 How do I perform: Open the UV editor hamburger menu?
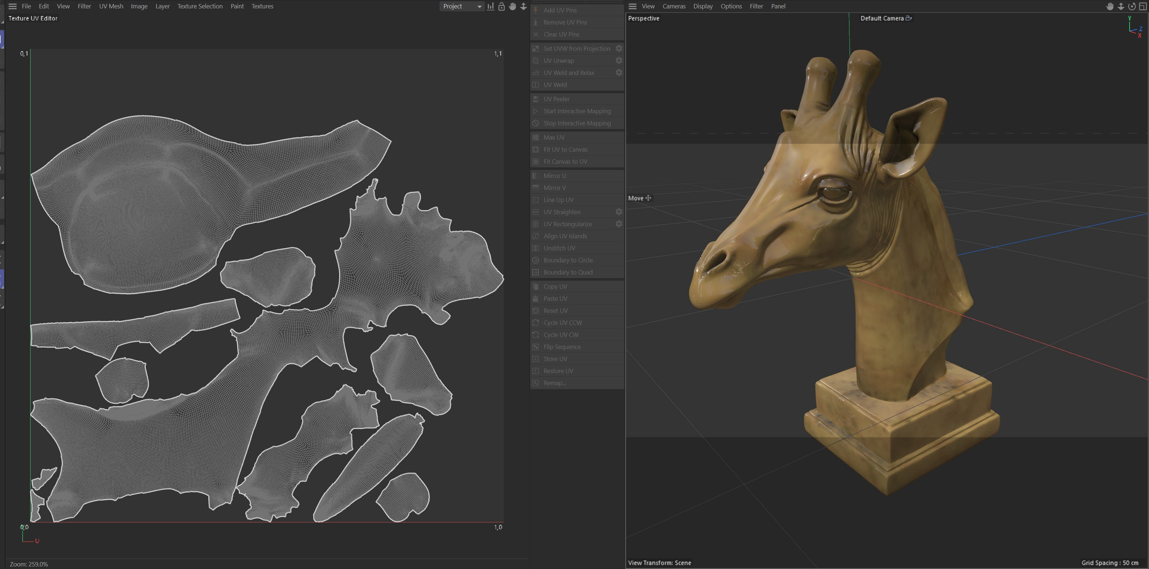pos(12,6)
